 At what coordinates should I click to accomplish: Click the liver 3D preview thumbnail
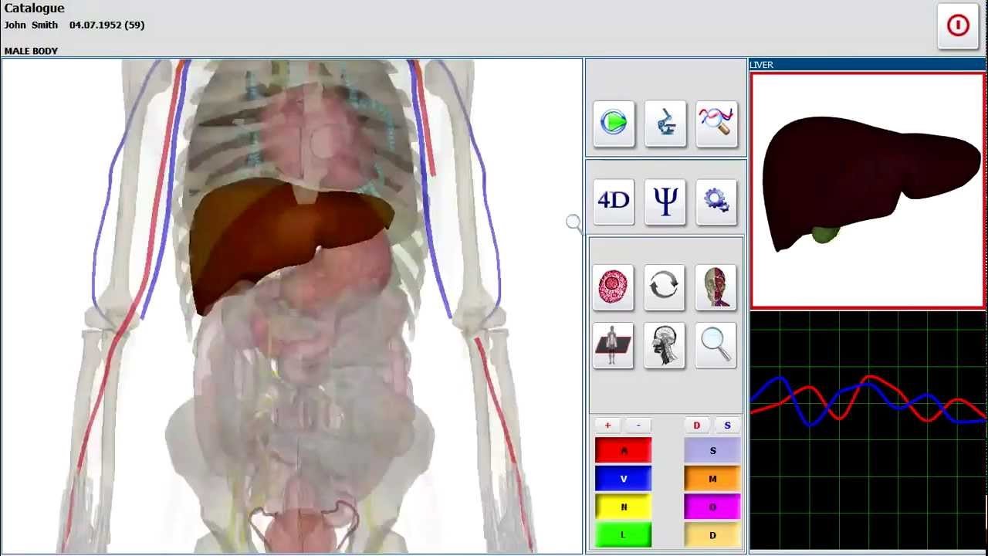[868, 190]
